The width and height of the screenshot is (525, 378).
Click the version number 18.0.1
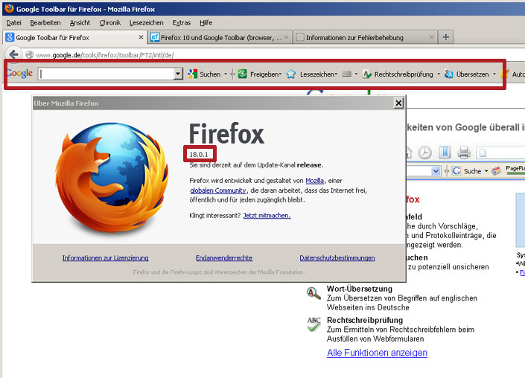click(x=199, y=154)
